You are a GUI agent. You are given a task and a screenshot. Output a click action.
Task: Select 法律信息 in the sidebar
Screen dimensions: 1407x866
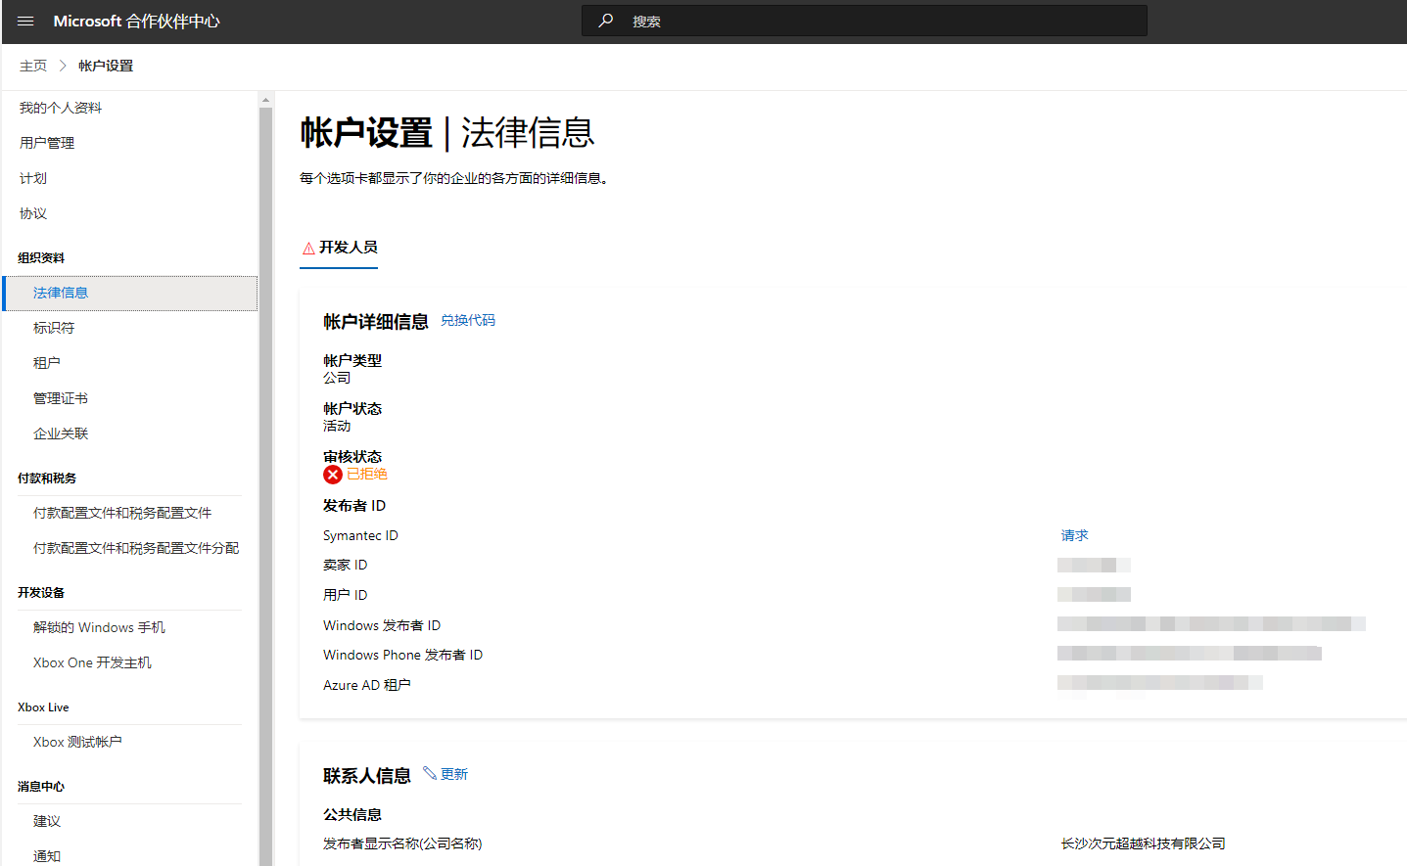click(x=59, y=292)
